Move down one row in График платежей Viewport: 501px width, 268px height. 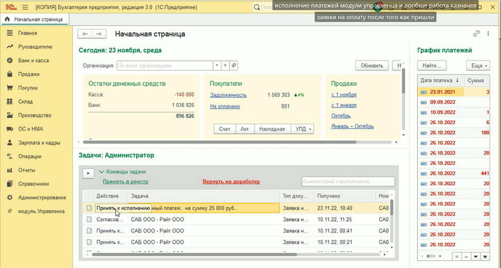476,257
